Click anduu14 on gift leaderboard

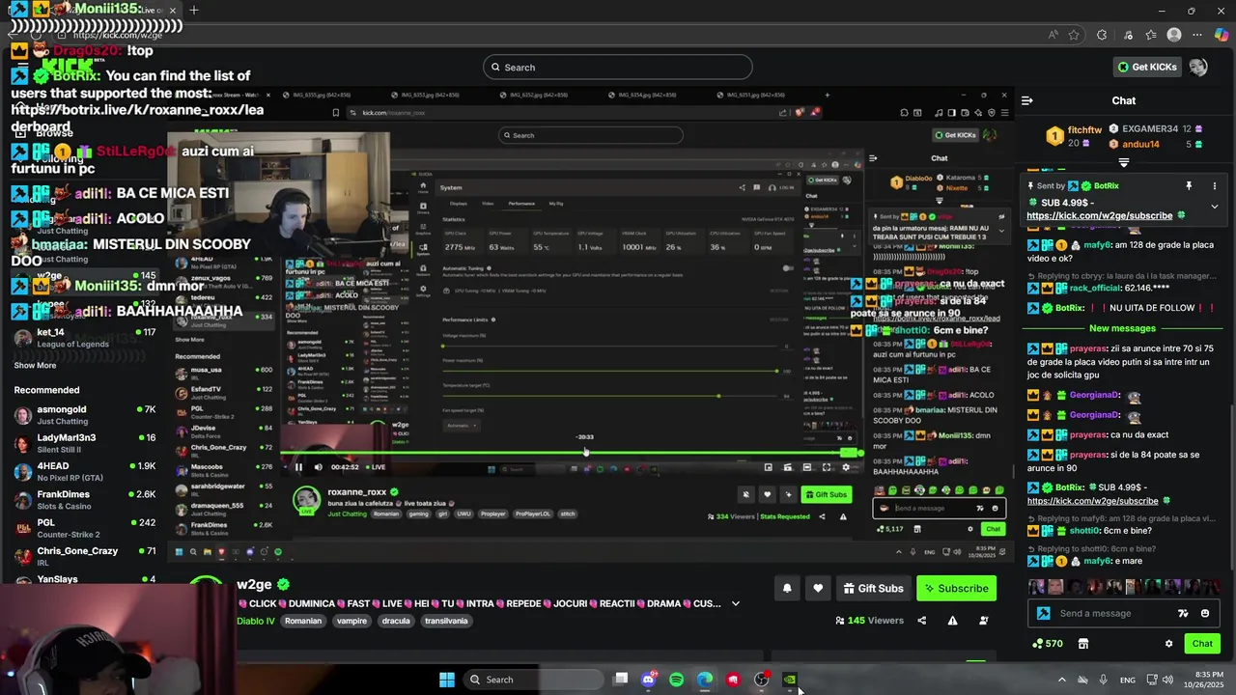click(x=1140, y=144)
